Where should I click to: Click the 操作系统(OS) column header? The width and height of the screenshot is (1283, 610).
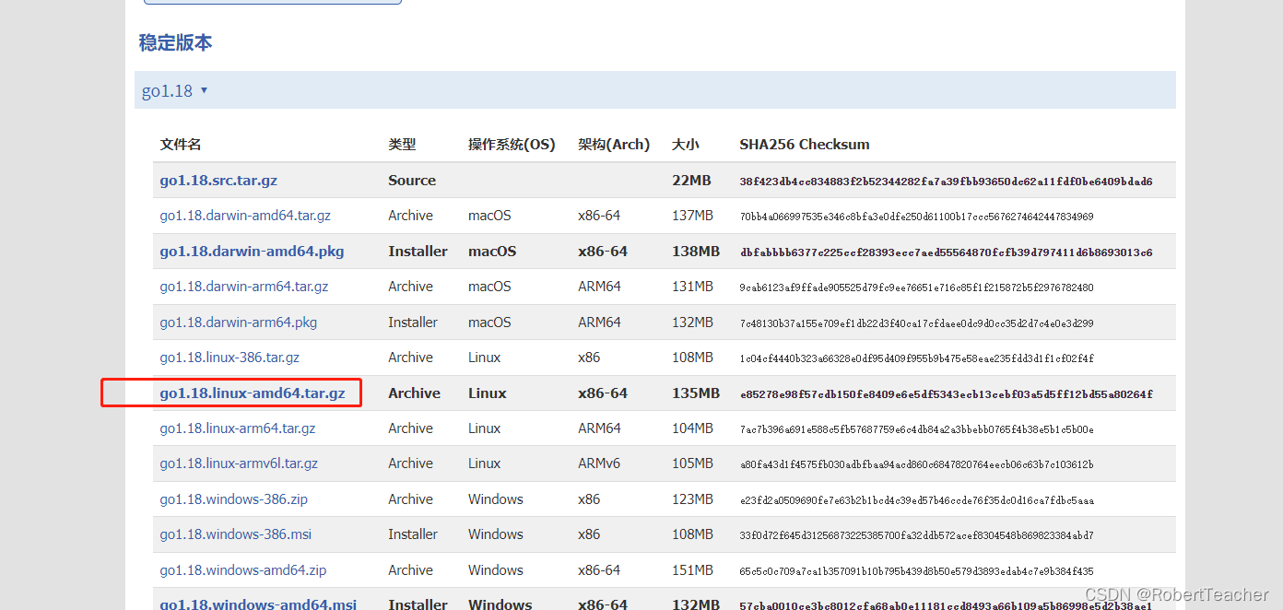click(x=512, y=145)
